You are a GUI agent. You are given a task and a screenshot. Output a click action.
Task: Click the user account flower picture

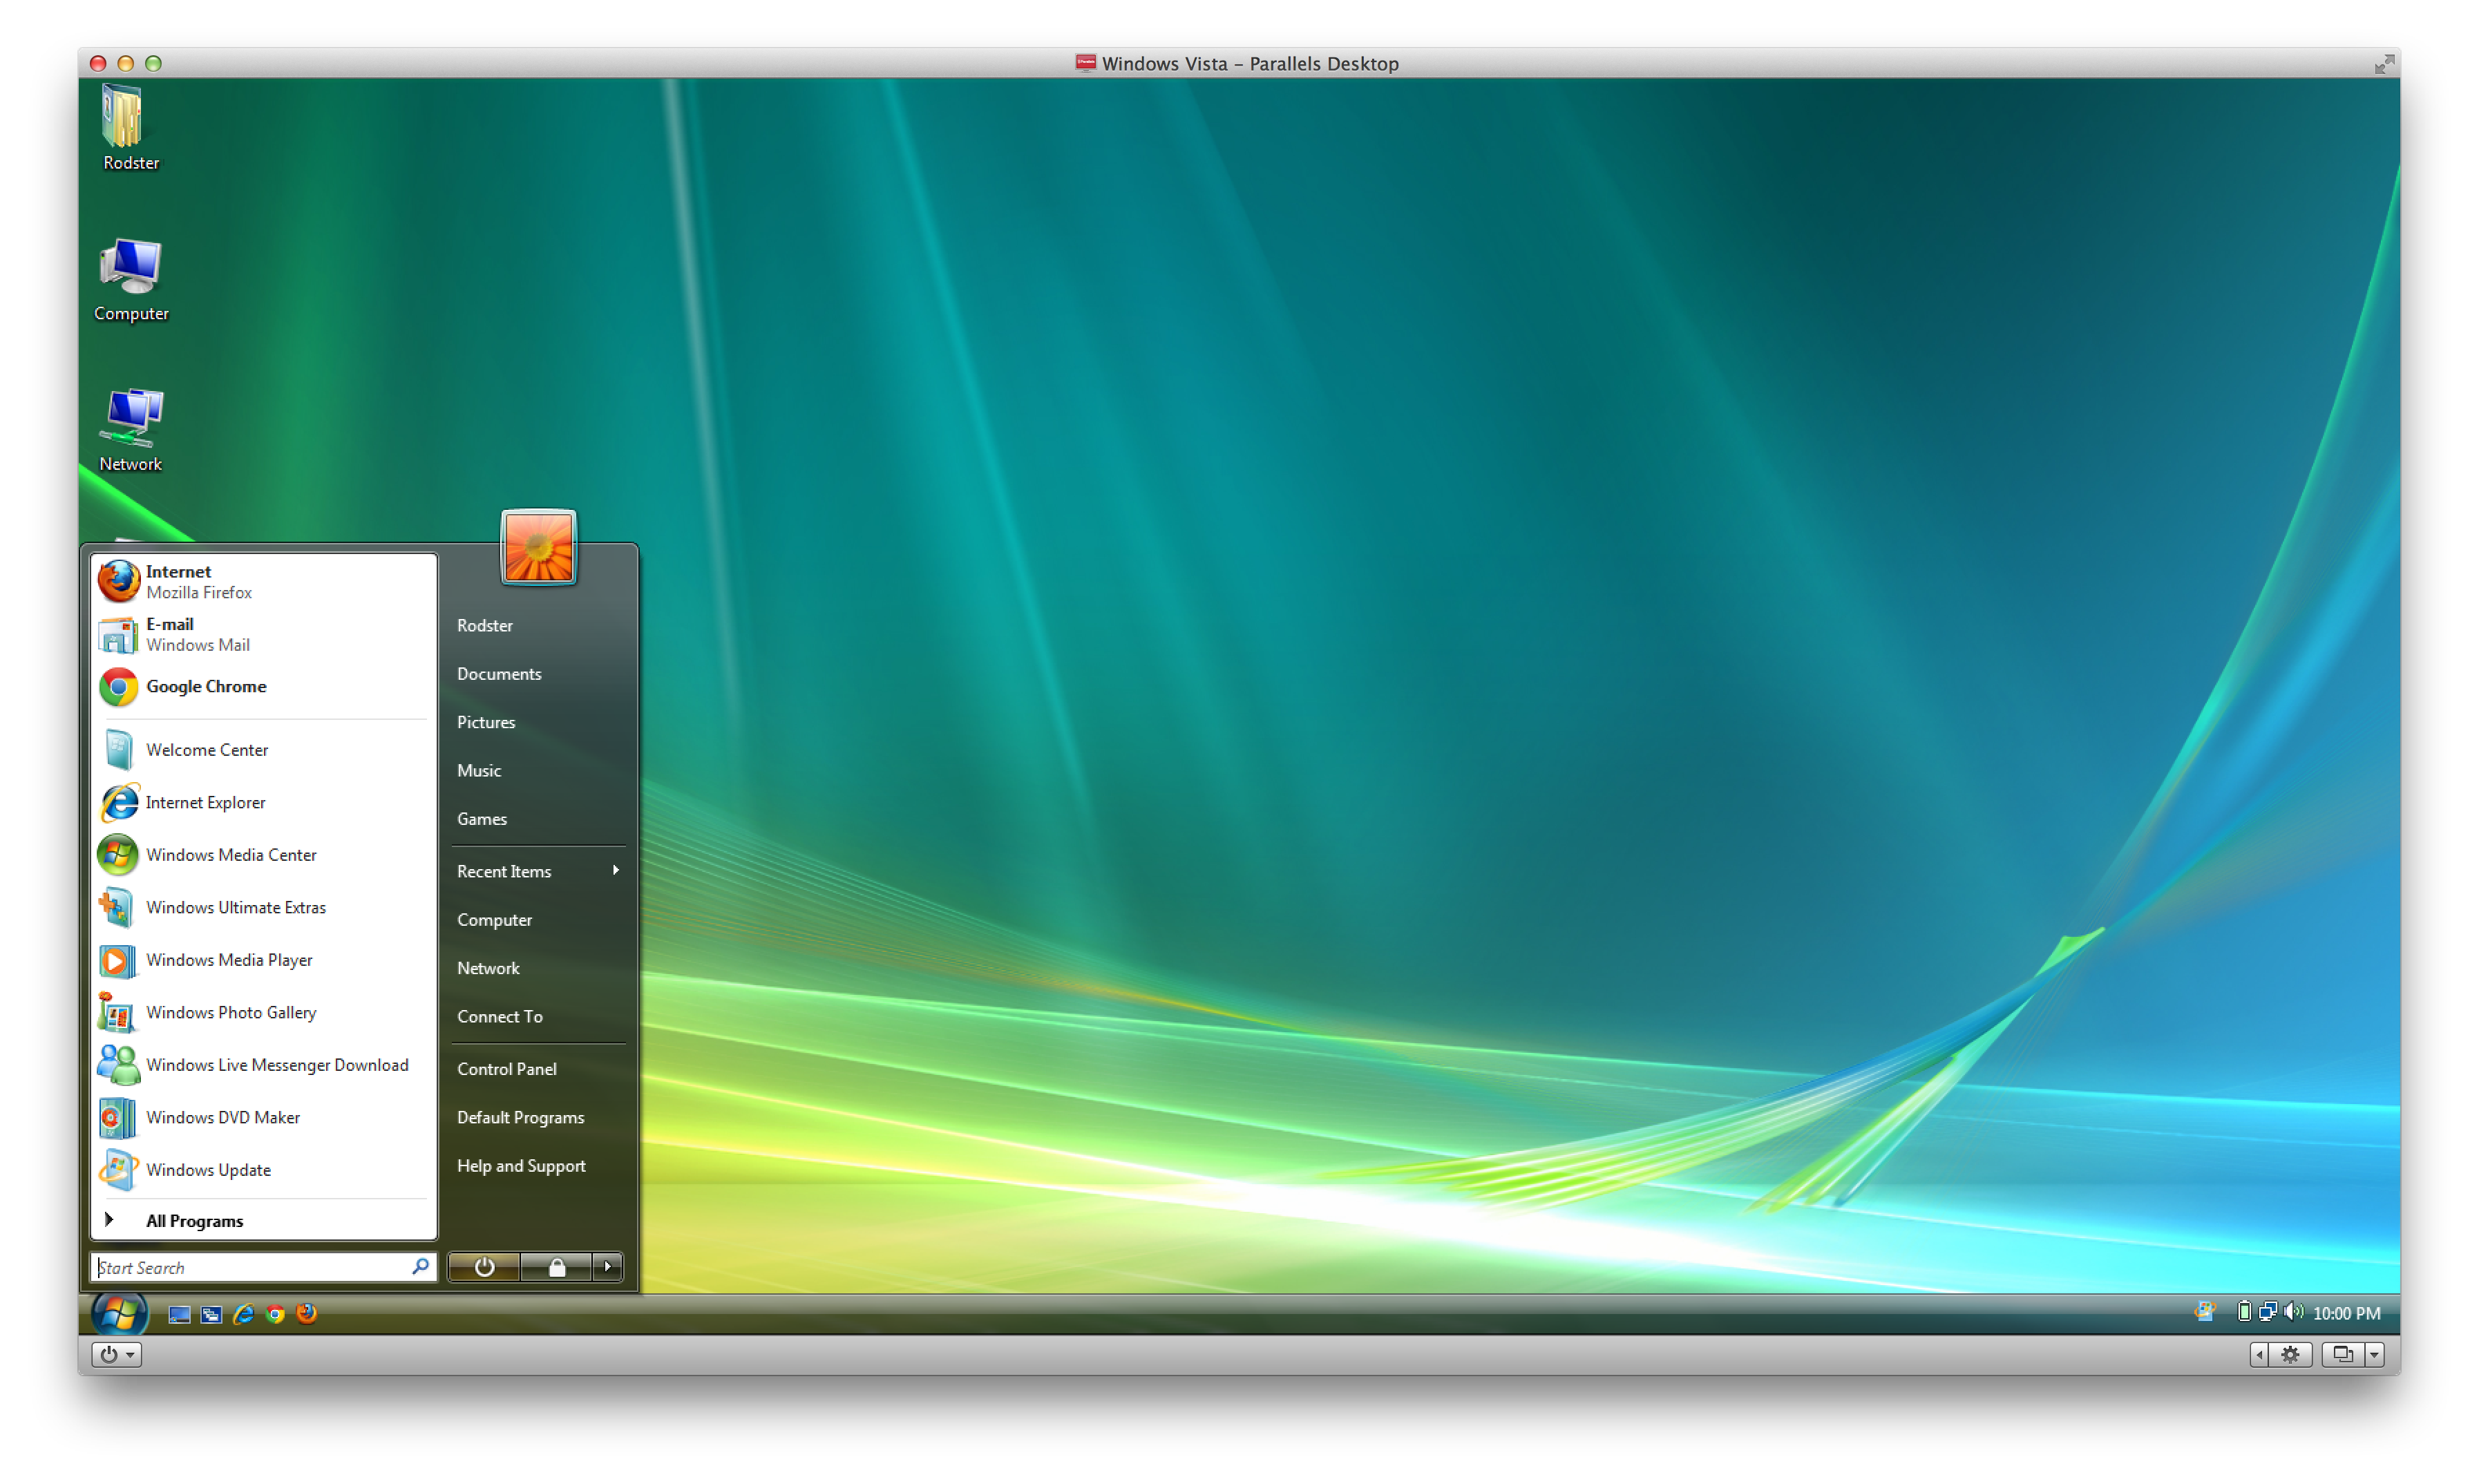(x=538, y=547)
